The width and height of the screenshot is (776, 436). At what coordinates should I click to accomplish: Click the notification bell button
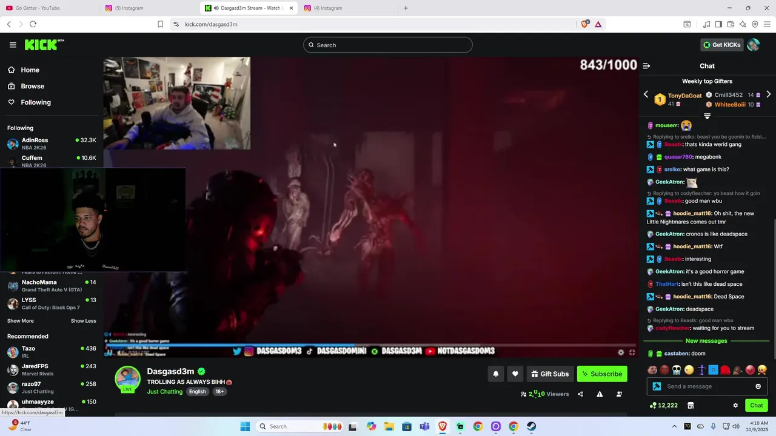pos(495,374)
